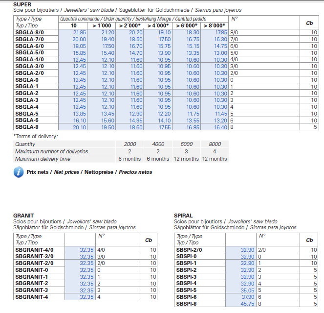This screenshot has height=313, width=324.
Task: Click the blue info icon beside Prix nets
Action: click(x=19, y=172)
